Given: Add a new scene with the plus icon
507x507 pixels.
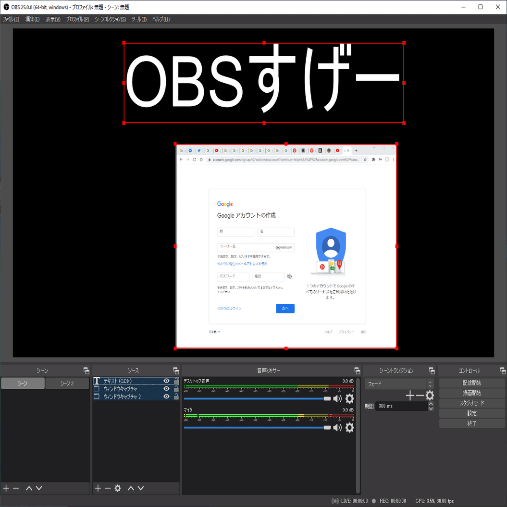Looking at the screenshot, I should pyautogui.click(x=6, y=488).
